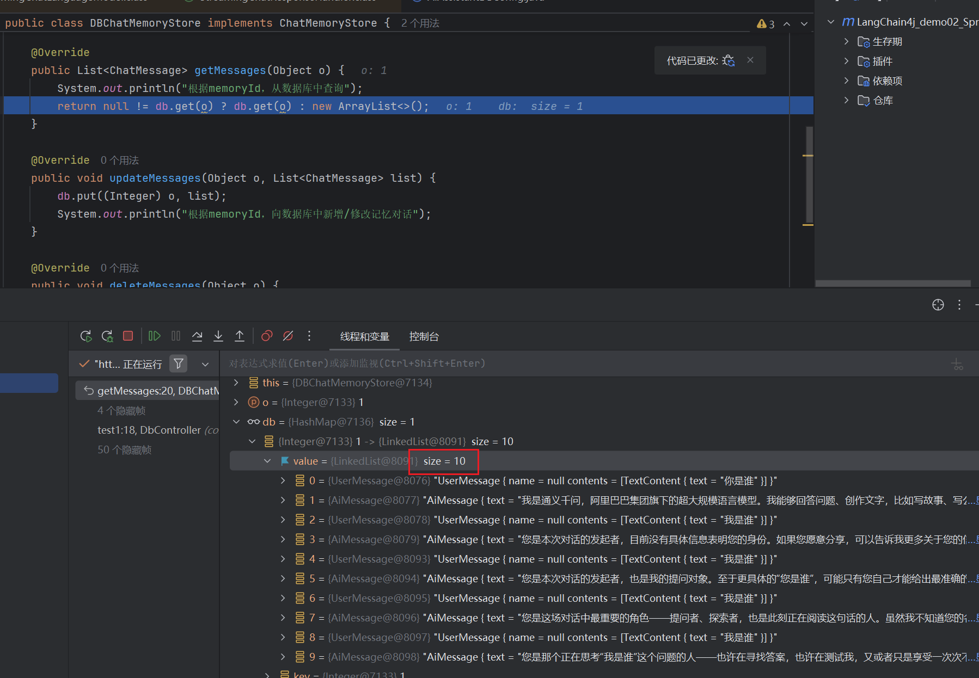
Task: Click the ChatMemoryStore interface name
Action: [328, 23]
